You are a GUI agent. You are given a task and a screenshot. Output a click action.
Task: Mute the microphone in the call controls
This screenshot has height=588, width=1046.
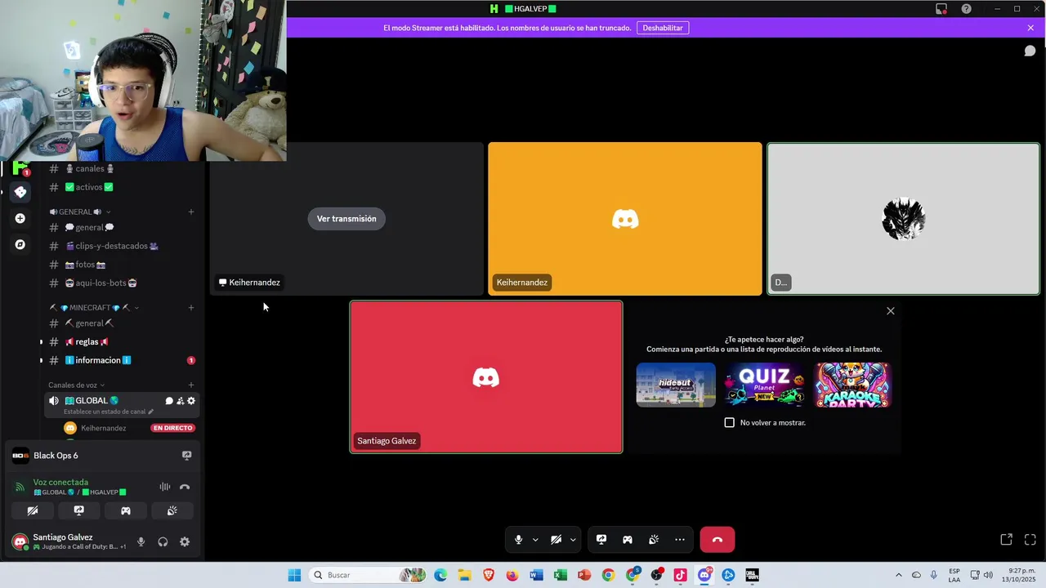[518, 540]
